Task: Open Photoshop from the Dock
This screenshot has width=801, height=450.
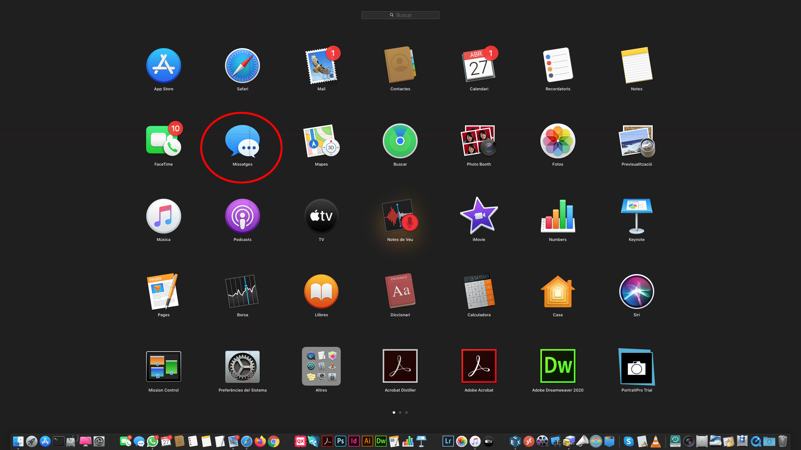Action: click(x=340, y=441)
